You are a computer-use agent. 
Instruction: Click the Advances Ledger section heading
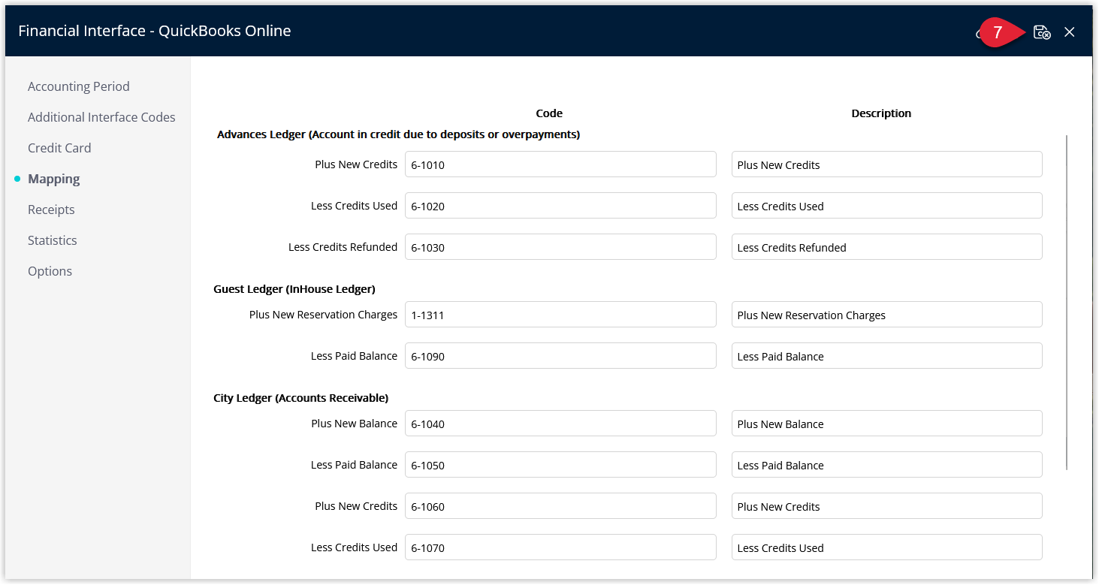click(x=398, y=134)
